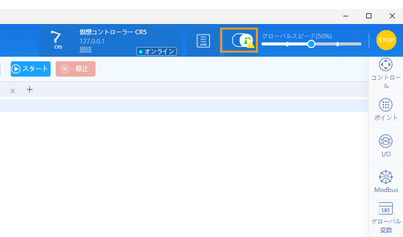Click the スタート button

tap(31, 69)
